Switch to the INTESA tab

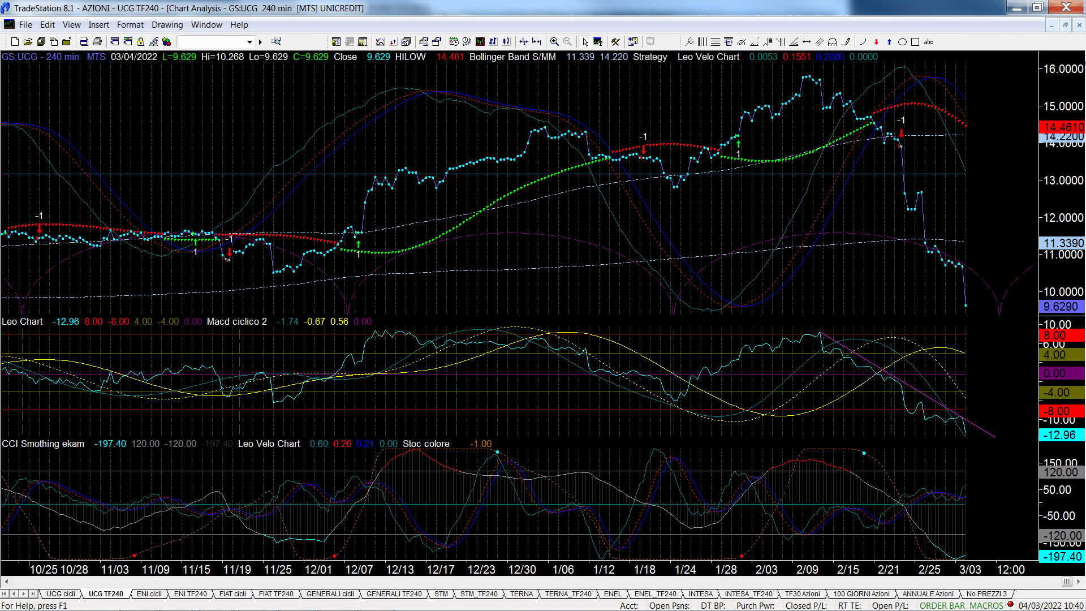(x=701, y=593)
